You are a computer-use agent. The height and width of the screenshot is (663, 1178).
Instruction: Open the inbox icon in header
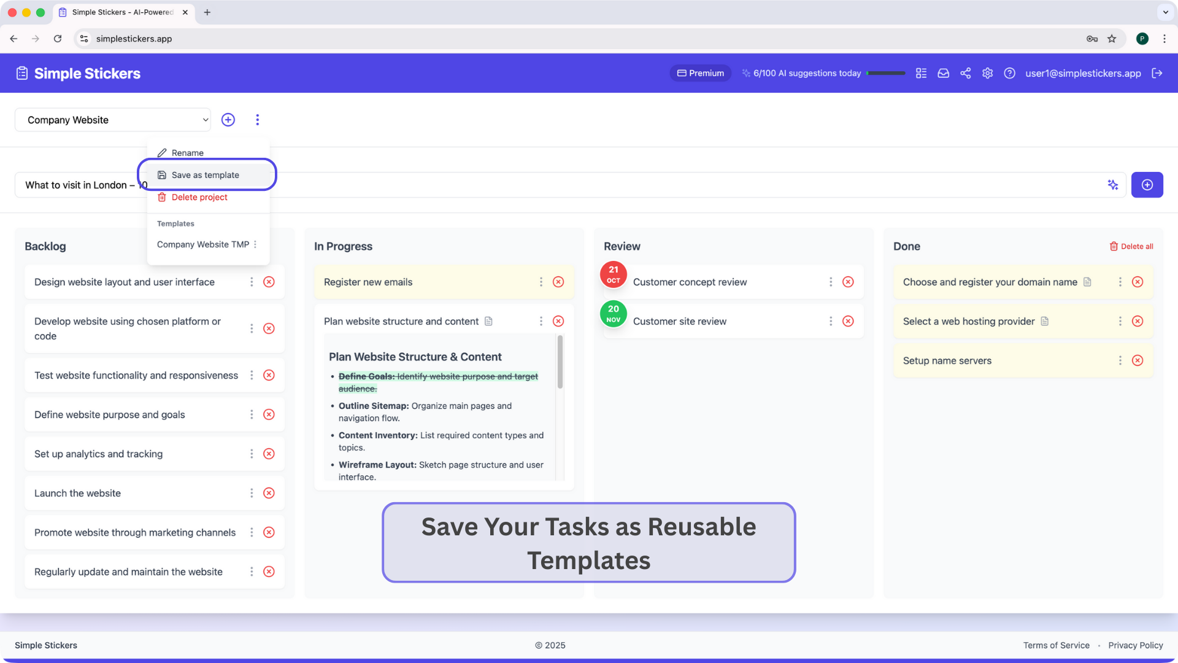coord(943,73)
